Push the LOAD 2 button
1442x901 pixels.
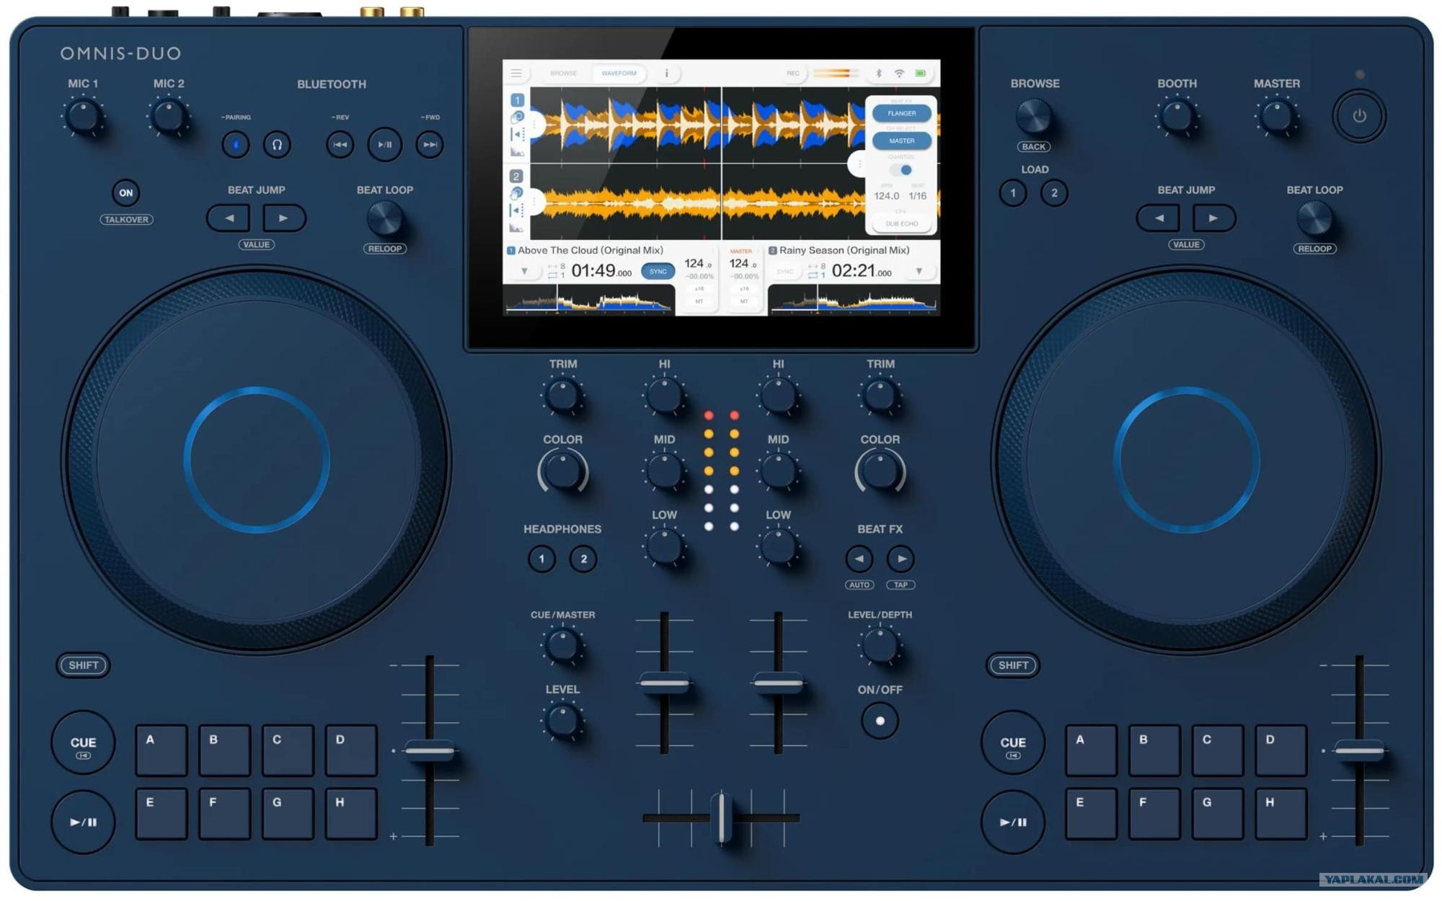coord(1054,192)
